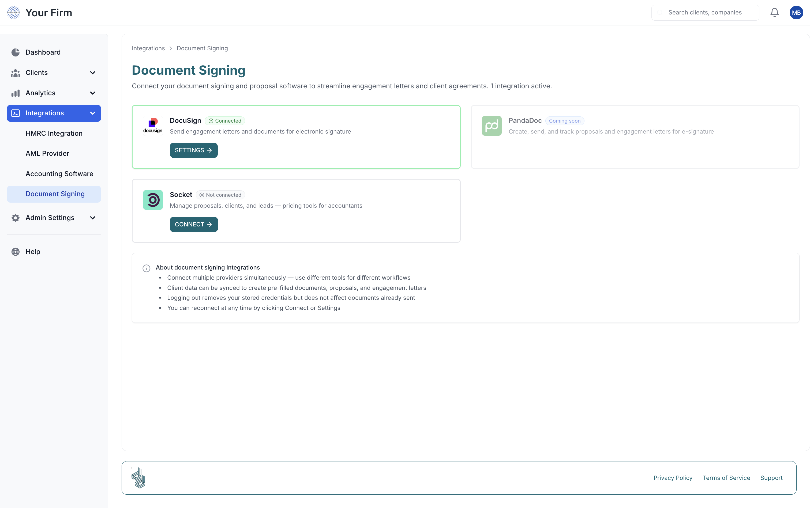The height and width of the screenshot is (508, 810).
Task: Open Help from the sidebar
Action: pyautogui.click(x=33, y=252)
